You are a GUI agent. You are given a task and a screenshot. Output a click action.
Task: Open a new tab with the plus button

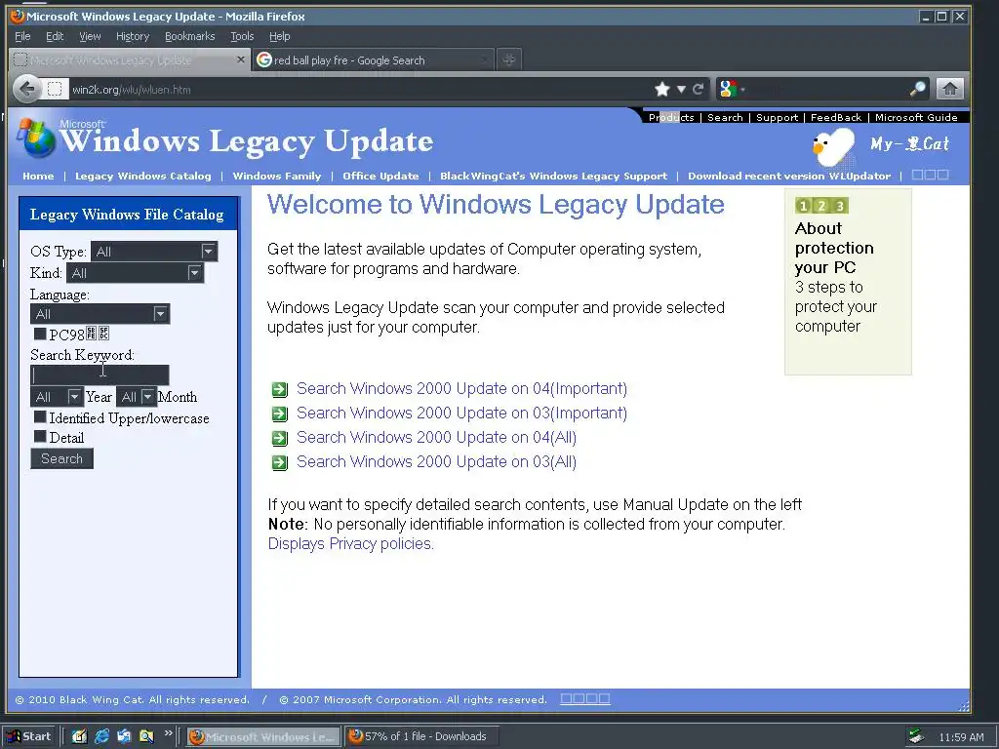click(508, 59)
